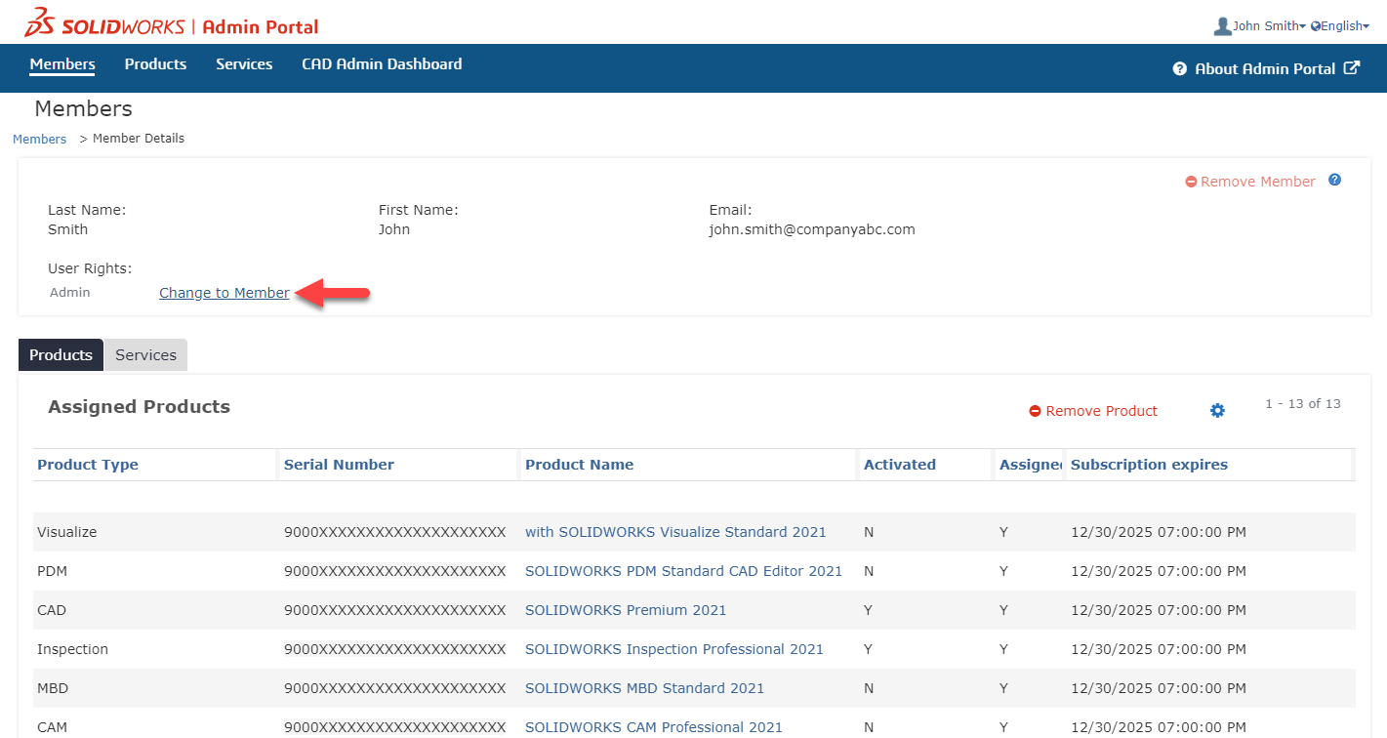Open the gear icon for table column settings
The width and height of the screenshot is (1387, 738).
coord(1217,410)
